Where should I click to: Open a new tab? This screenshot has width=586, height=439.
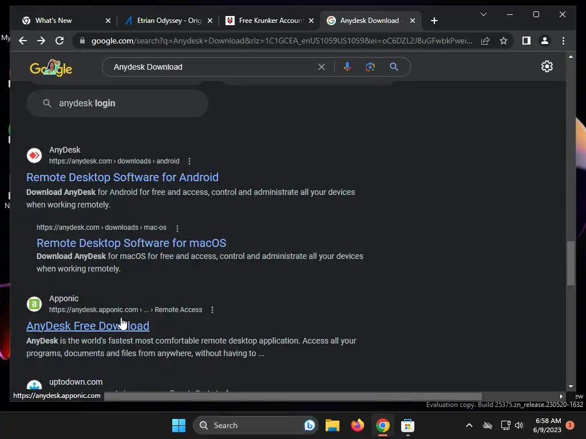pos(434,21)
